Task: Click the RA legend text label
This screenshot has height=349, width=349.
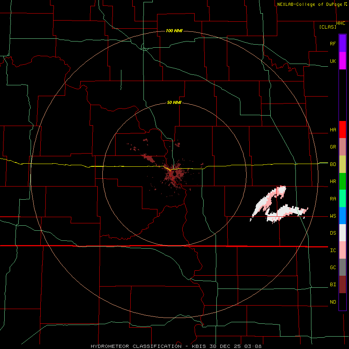Action: pos(333,199)
